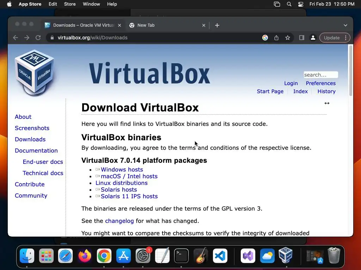Viewport: 361px width, 270px height.
Task: Bookmark this page with the star icon
Action: pyautogui.click(x=288, y=38)
